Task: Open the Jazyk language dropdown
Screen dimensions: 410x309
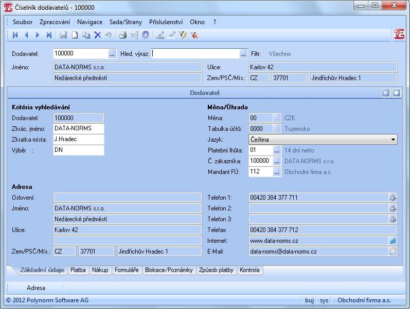Action: click(x=393, y=140)
